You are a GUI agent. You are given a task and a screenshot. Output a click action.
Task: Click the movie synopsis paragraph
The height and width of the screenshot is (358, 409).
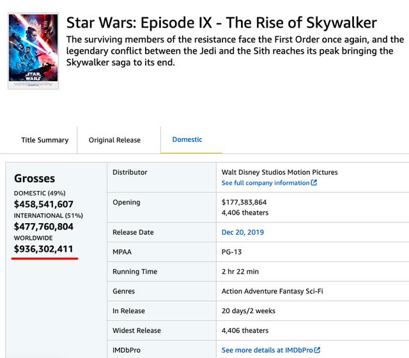tap(229, 51)
